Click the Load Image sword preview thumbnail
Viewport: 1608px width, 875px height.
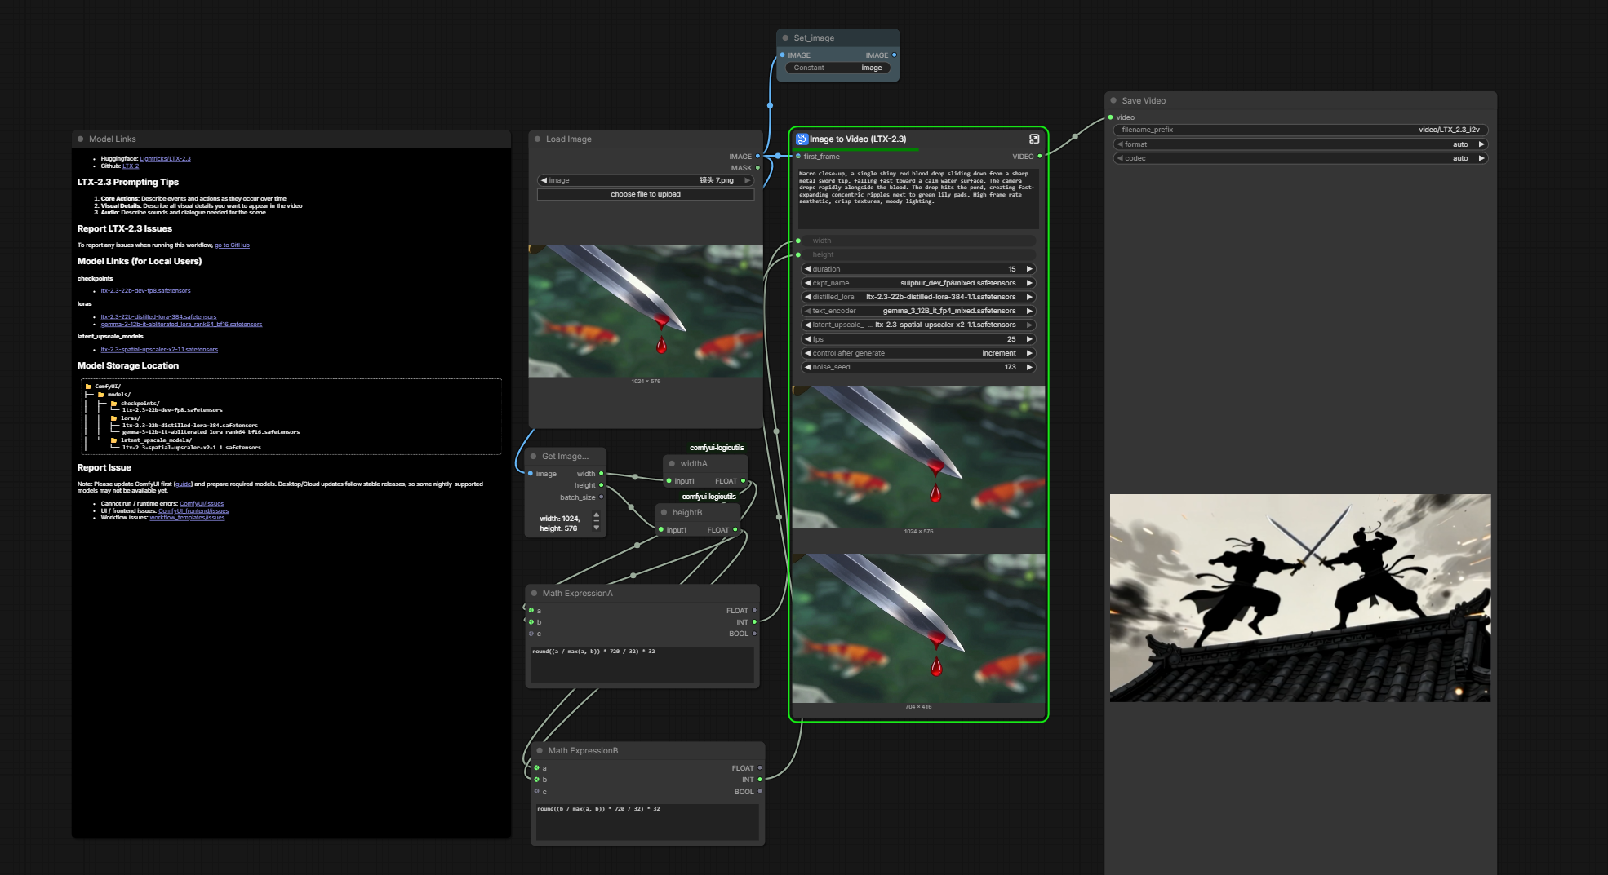click(x=646, y=311)
